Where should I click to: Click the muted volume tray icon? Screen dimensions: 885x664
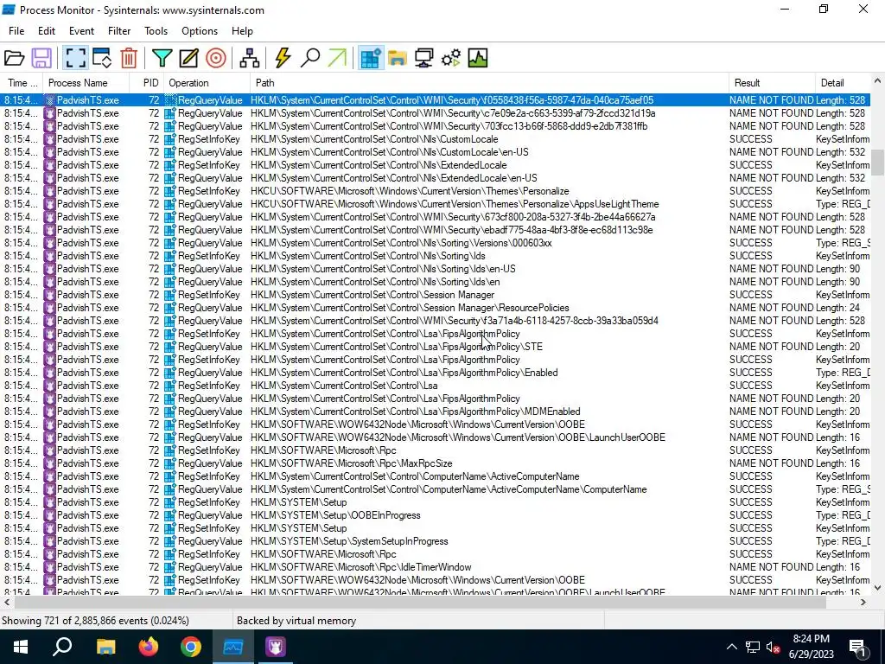click(773, 647)
